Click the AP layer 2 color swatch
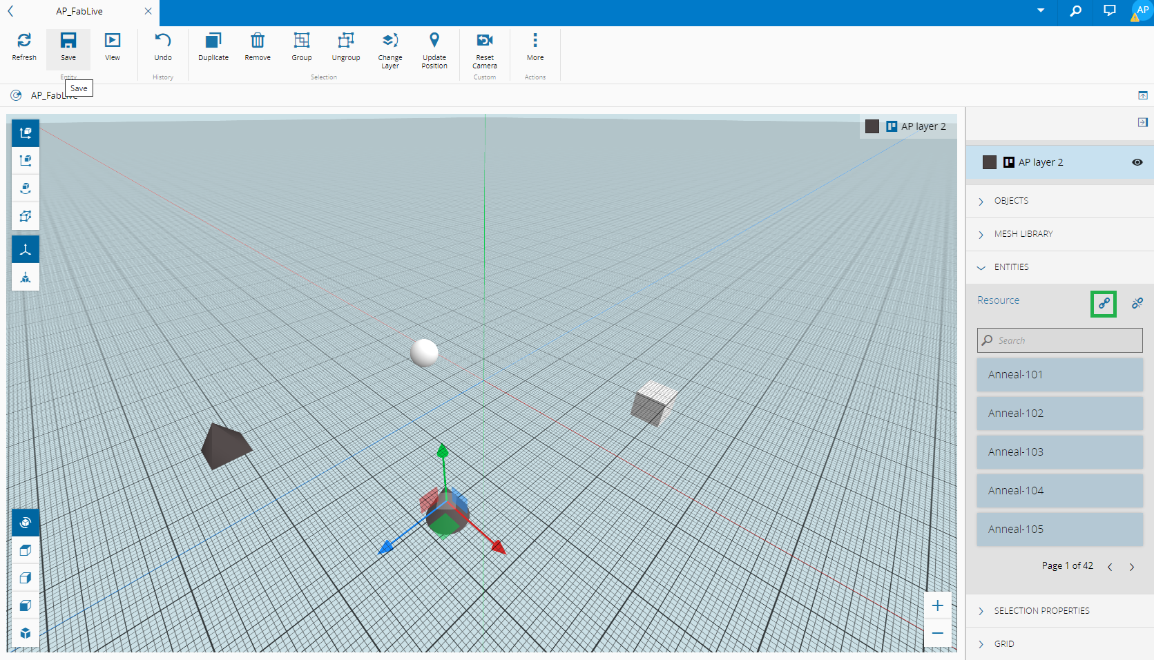 989,162
